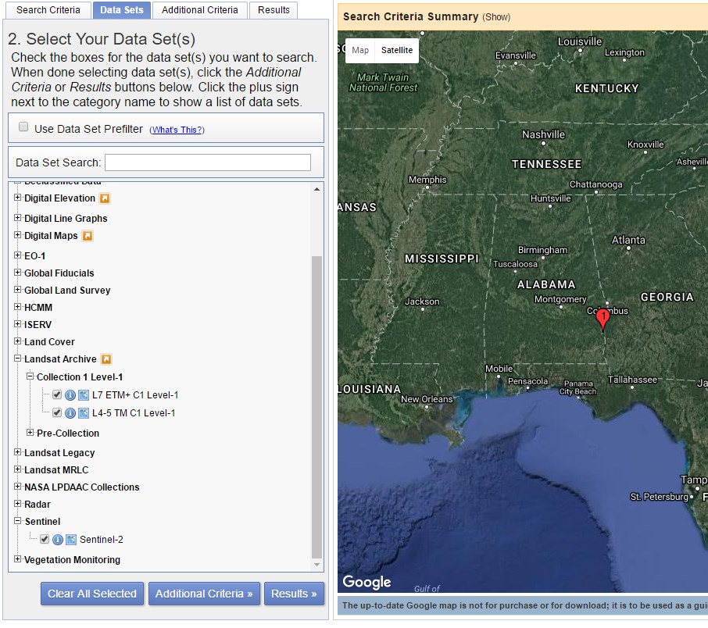Switch map to Satellite view

397,50
